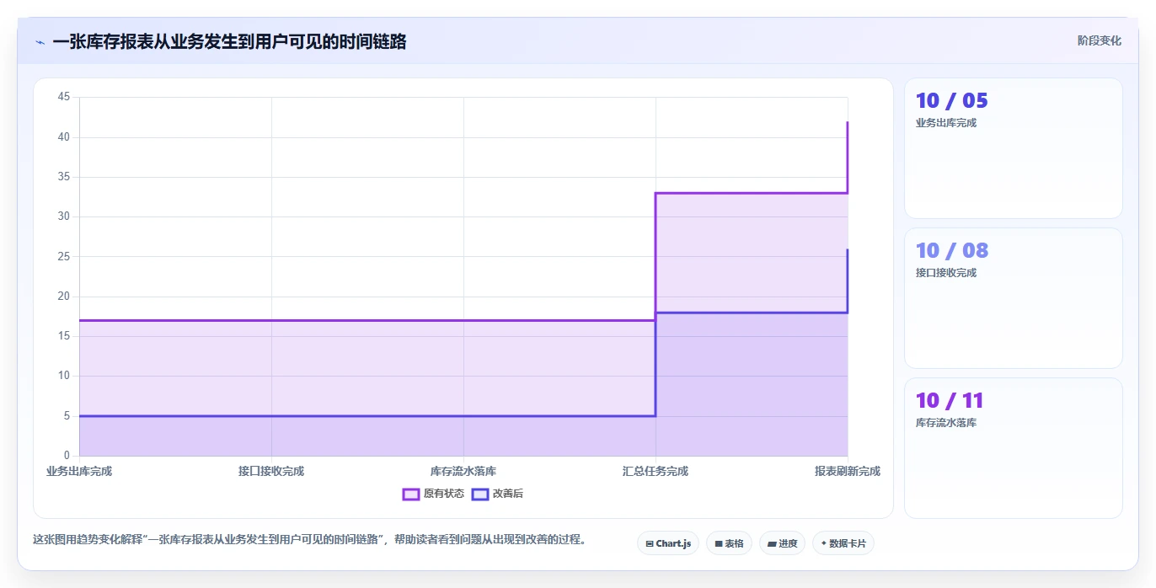The height and width of the screenshot is (588, 1156).
Task: Click the 库存流水落库 x-axis label
Action: pyautogui.click(x=463, y=471)
